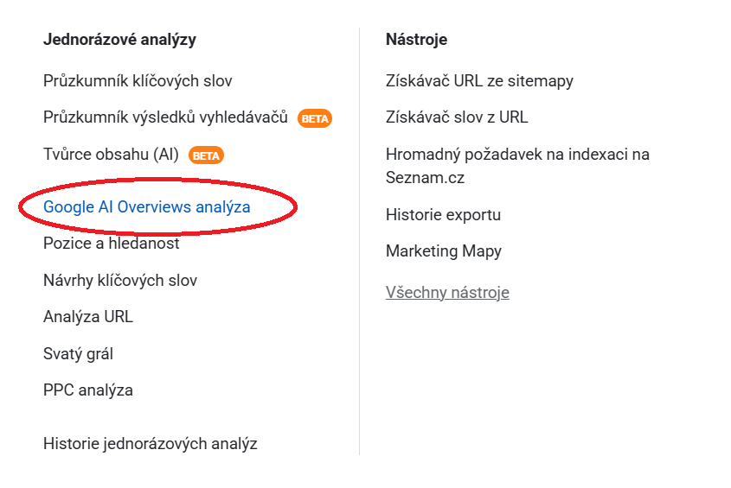Viewport: 731px width, 488px height.
Task: Go to Pozice a hledanost
Action: coord(112,244)
